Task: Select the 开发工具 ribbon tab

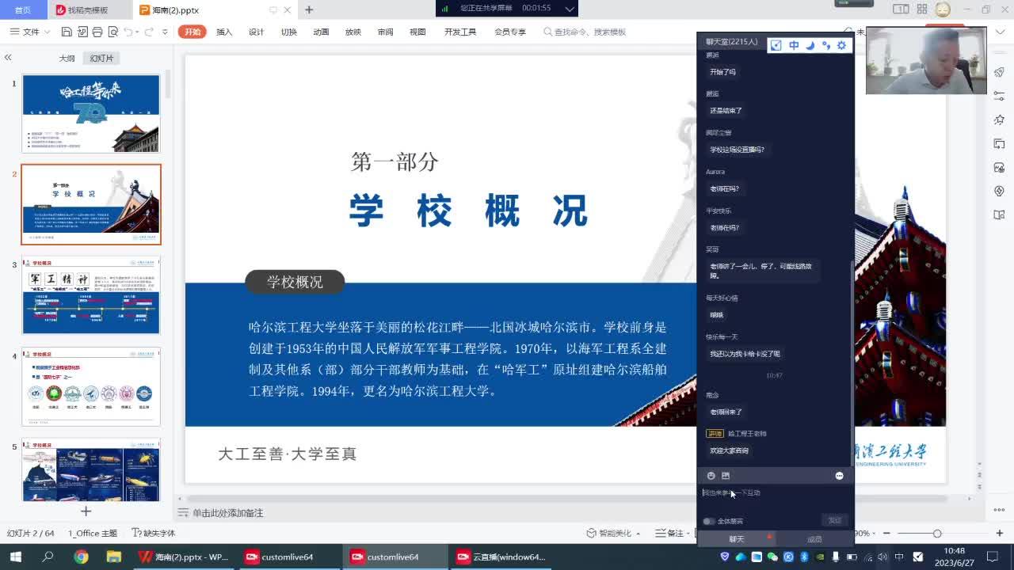Action: 460,32
